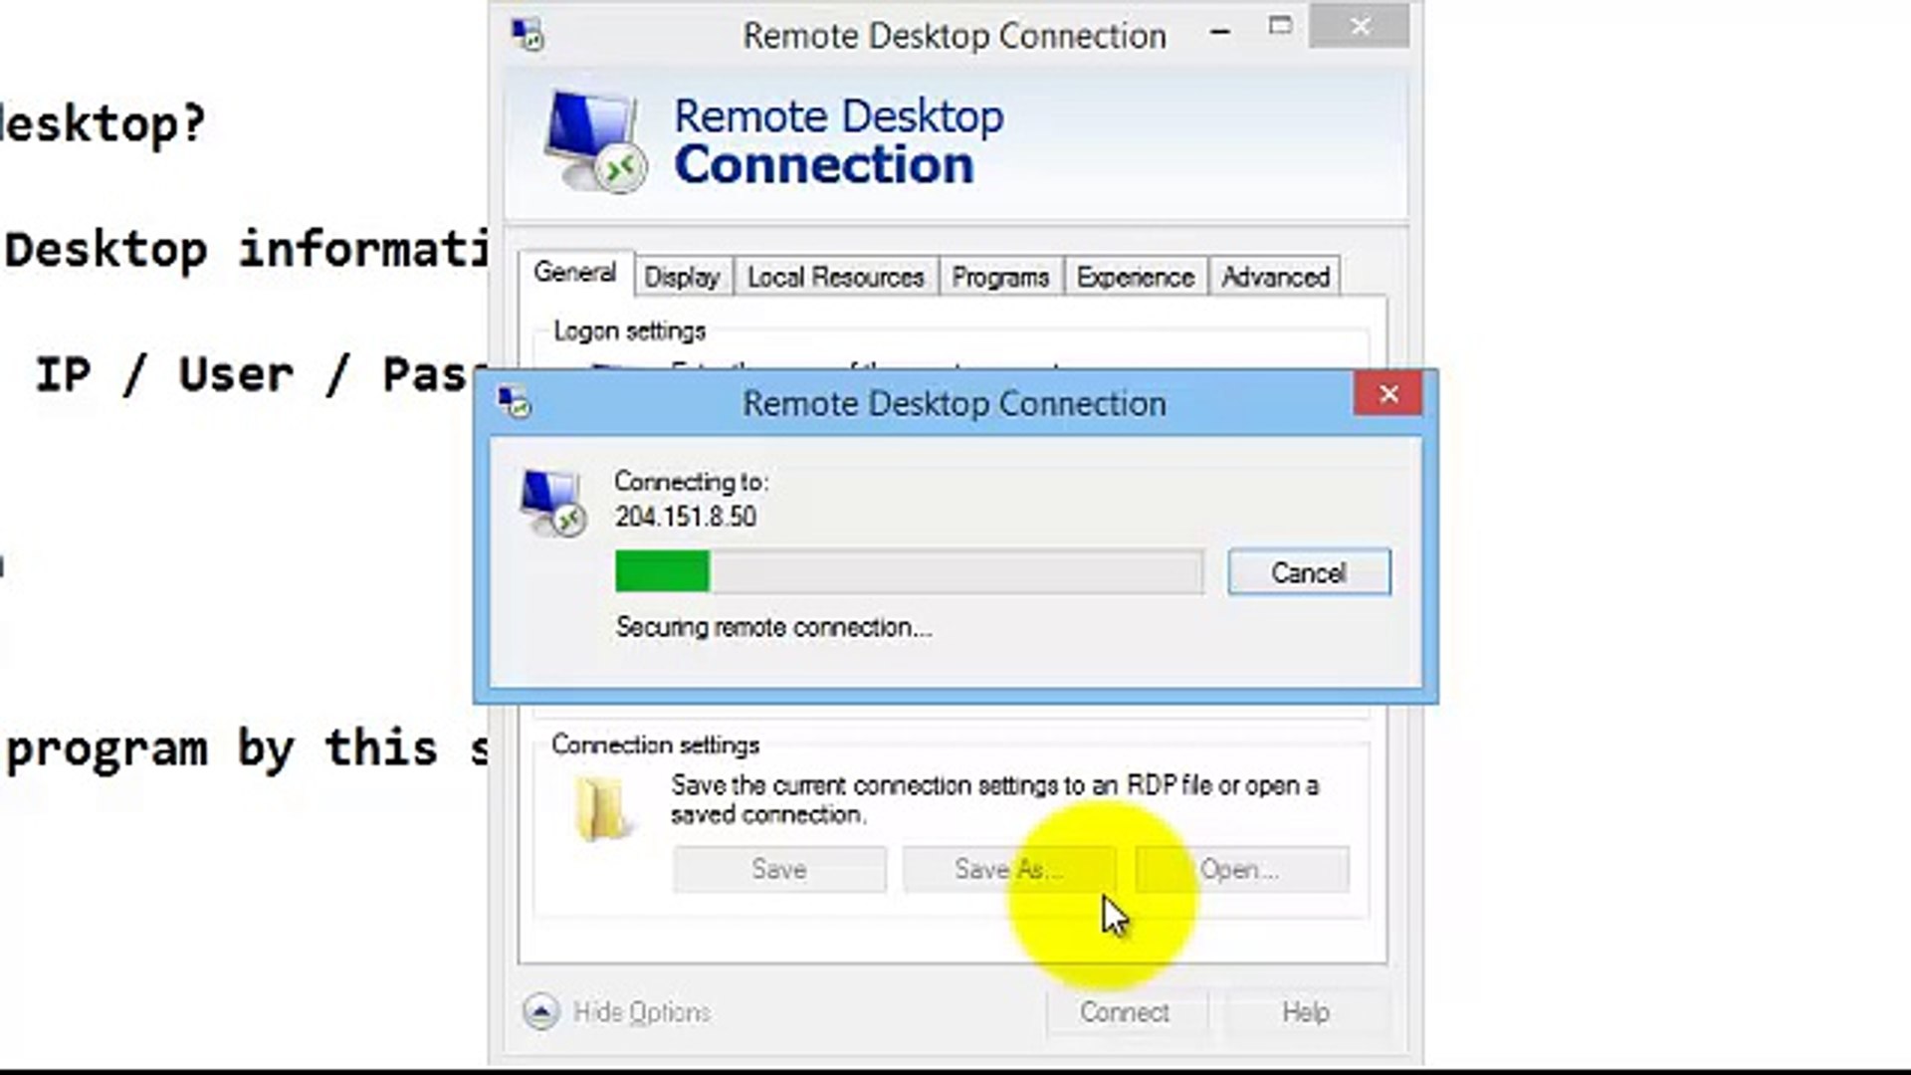Click the small RDC icon on the progress dialog
The height and width of the screenshot is (1075, 1911).
point(514,400)
